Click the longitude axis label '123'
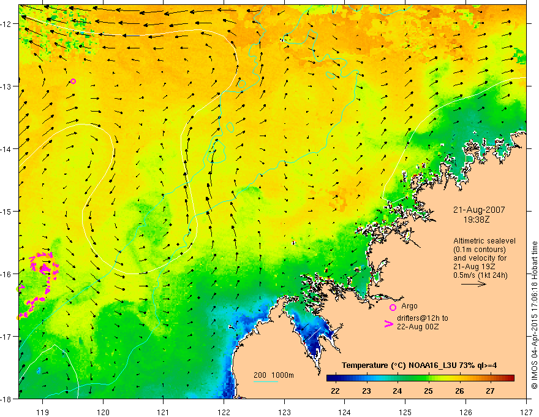This screenshot has height=417, width=539. click(284, 412)
